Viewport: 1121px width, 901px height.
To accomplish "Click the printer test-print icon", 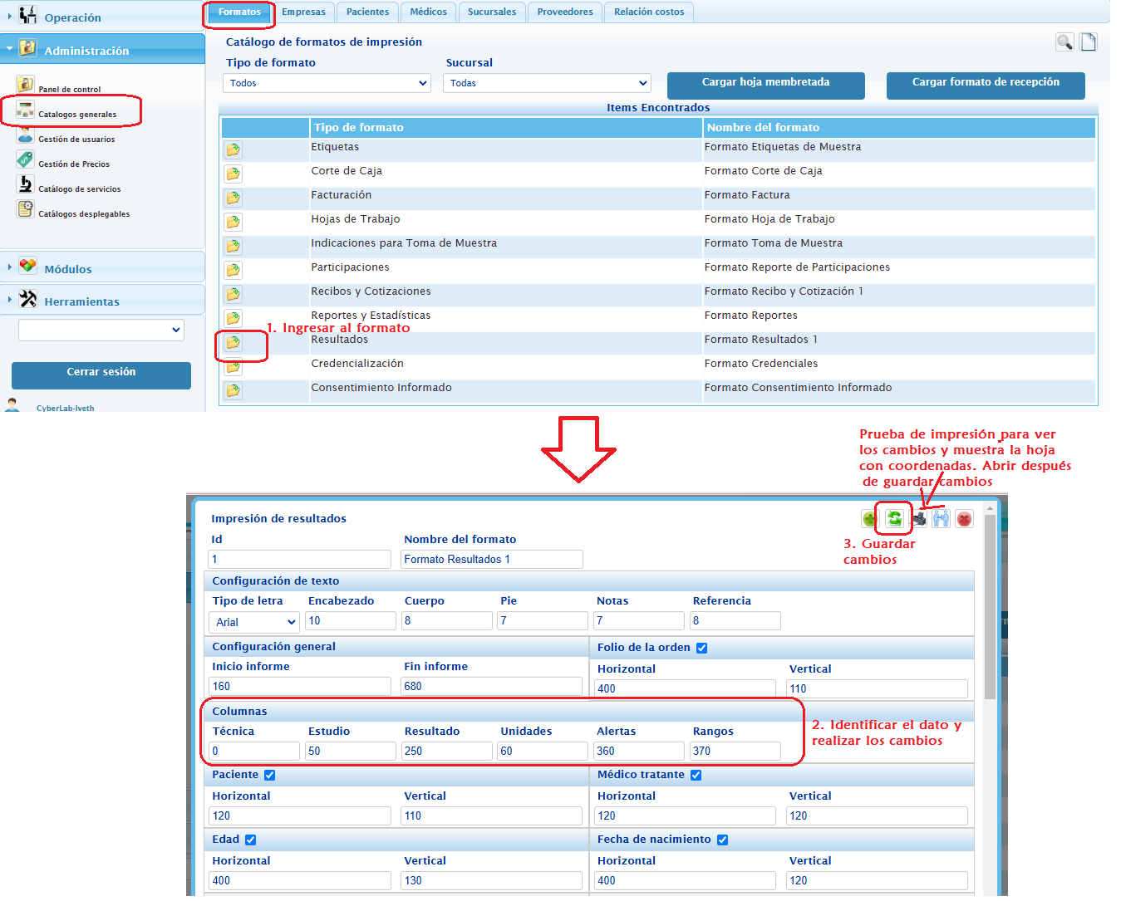I will click(918, 519).
